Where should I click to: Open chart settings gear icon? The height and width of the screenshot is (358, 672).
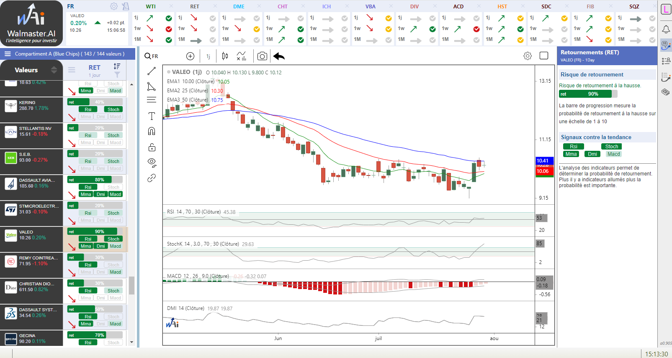[x=528, y=56]
